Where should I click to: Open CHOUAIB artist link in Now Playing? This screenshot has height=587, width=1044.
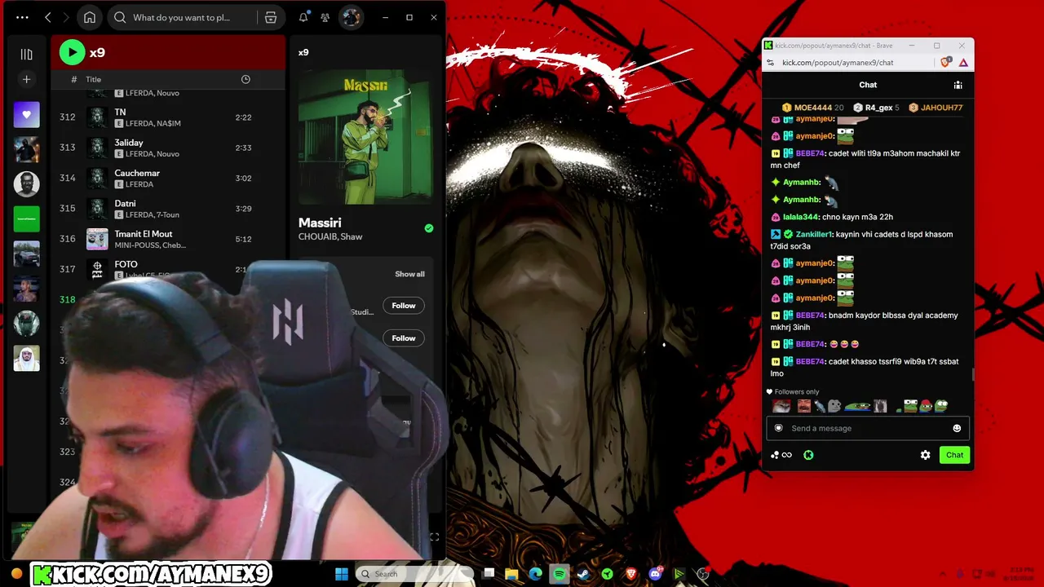[x=316, y=236]
